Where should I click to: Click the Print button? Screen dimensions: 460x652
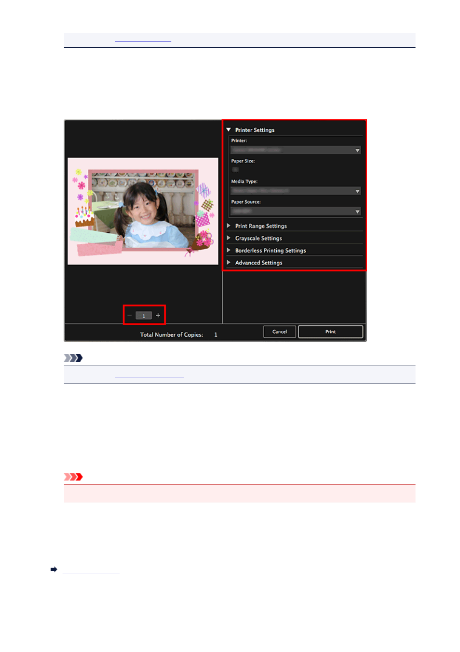pyautogui.click(x=330, y=332)
